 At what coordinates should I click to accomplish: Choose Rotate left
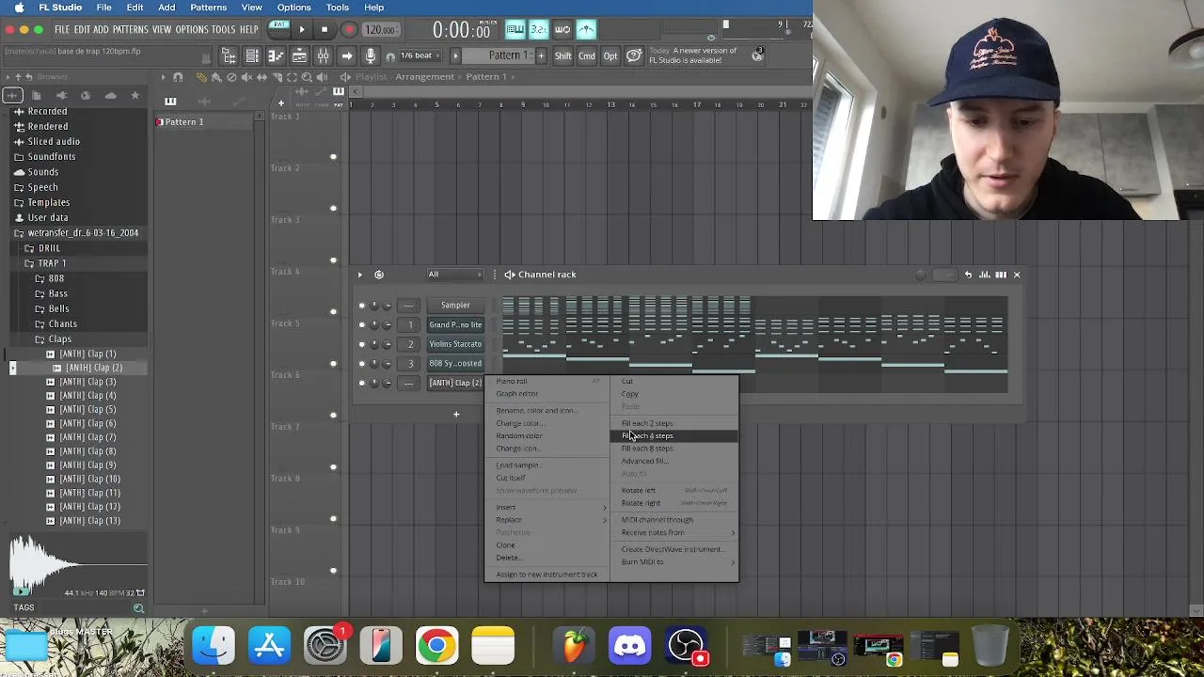coord(639,491)
